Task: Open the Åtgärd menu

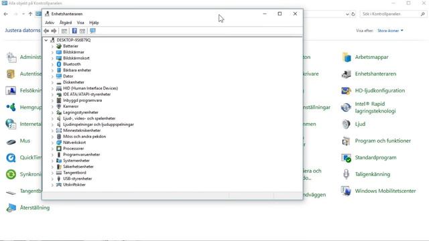Action: 66,23
